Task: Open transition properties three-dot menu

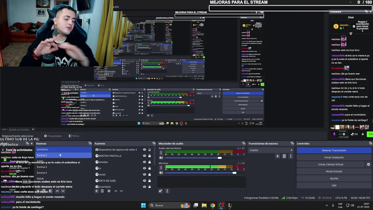Action: point(291,156)
